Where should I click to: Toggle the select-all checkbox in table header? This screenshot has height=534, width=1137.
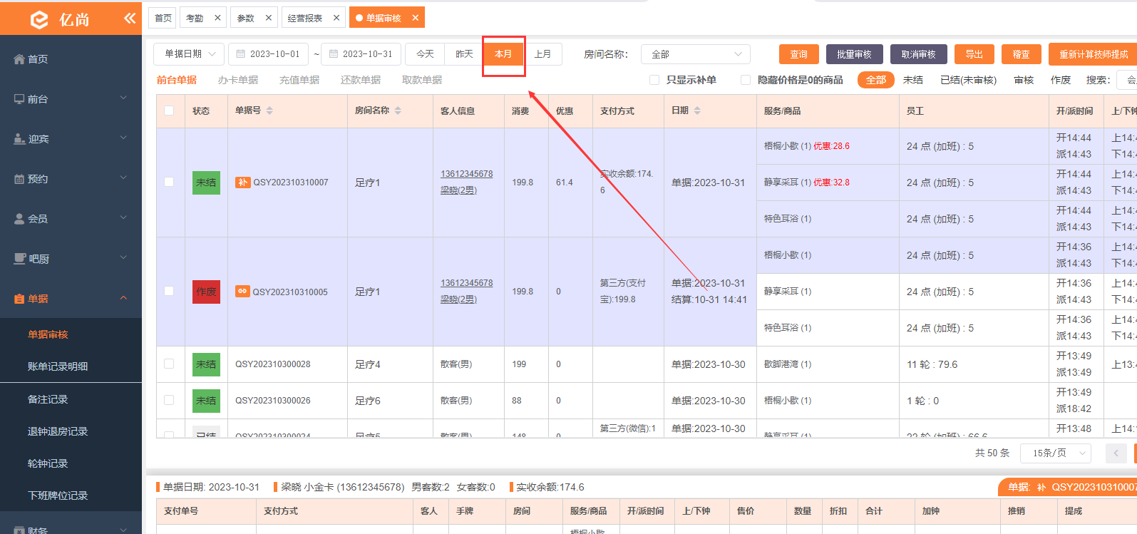pyautogui.click(x=169, y=111)
